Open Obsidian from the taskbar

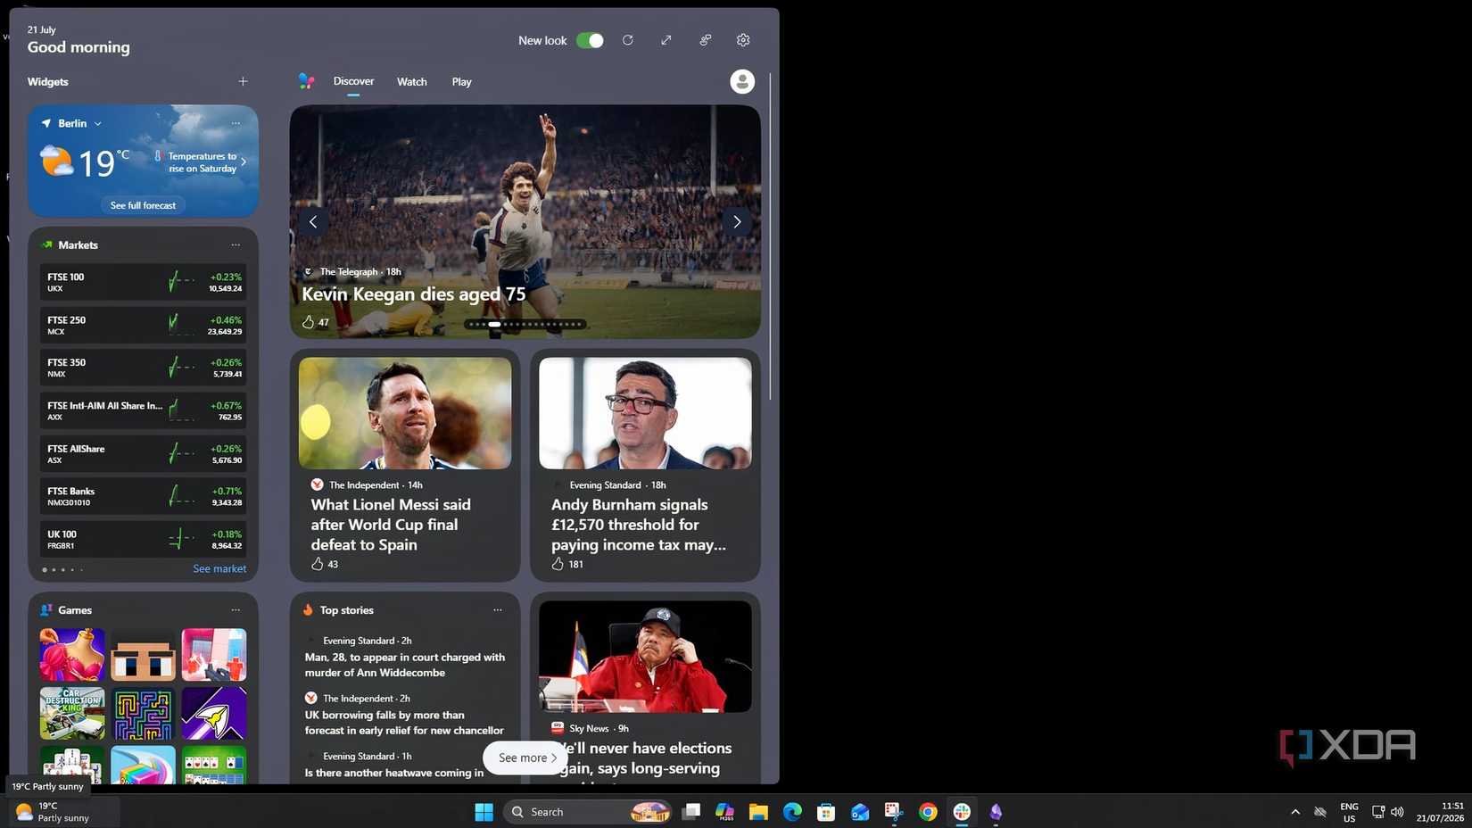click(996, 812)
